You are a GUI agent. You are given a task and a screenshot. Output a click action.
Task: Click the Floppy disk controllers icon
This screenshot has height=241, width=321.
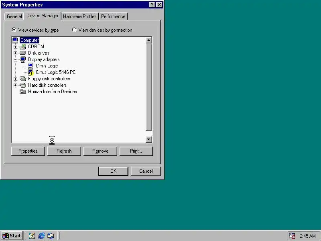tap(23, 79)
